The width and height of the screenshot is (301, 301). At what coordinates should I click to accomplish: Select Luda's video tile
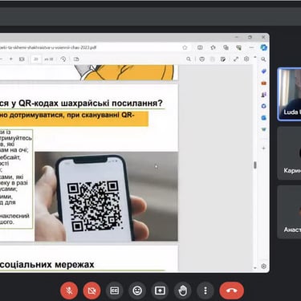click(x=290, y=94)
